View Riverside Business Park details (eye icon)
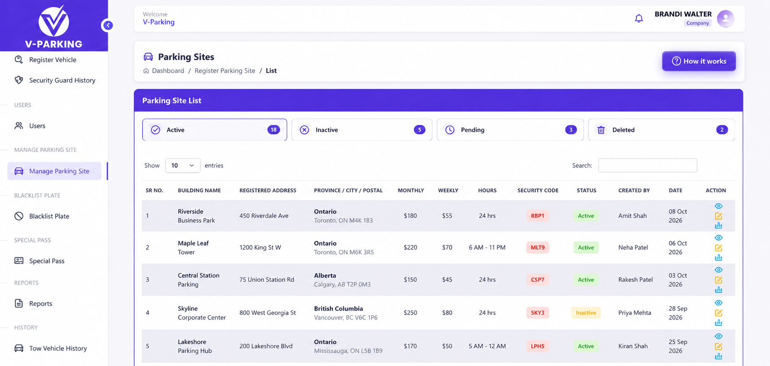The width and height of the screenshot is (770, 366). [718, 206]
